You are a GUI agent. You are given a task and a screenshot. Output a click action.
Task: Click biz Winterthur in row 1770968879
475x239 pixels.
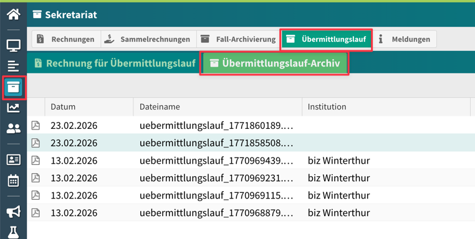(x=338, y=213)
